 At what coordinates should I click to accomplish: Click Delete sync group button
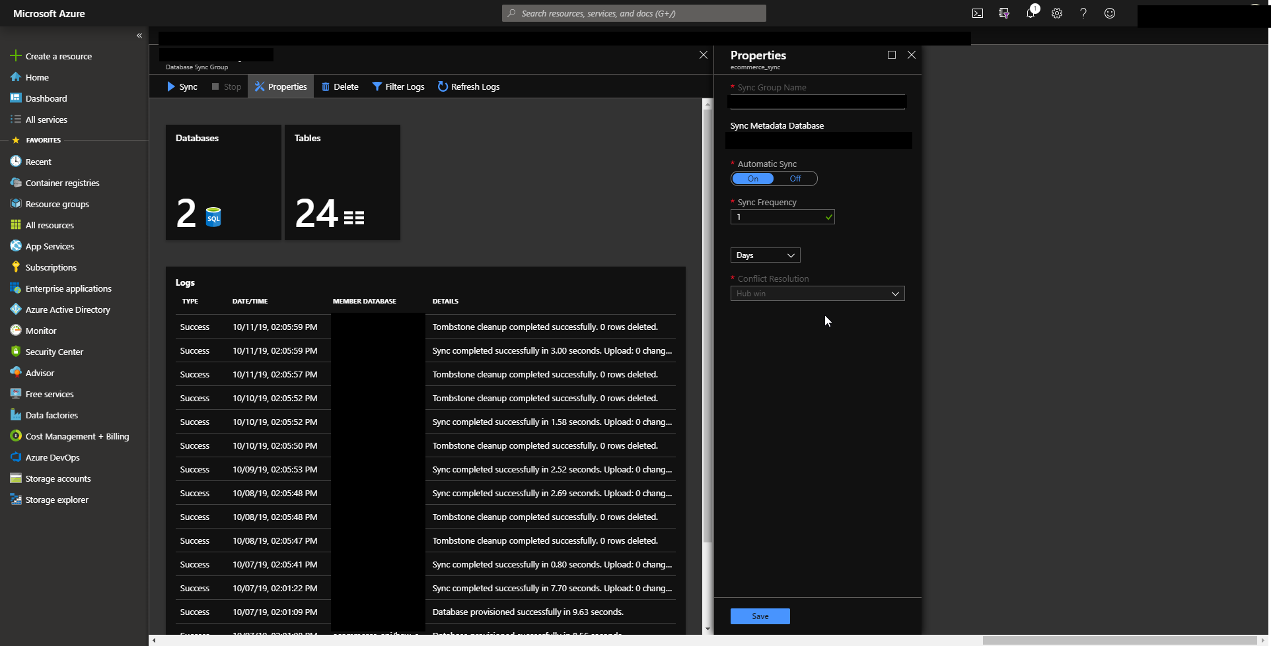[340, 86]
